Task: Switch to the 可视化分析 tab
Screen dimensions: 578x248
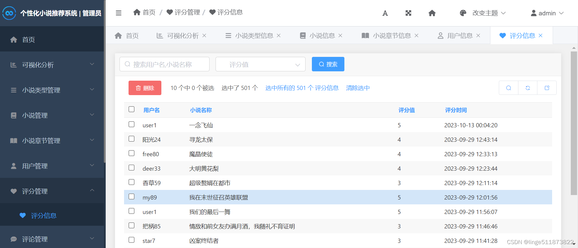Action: coord(182,36)
